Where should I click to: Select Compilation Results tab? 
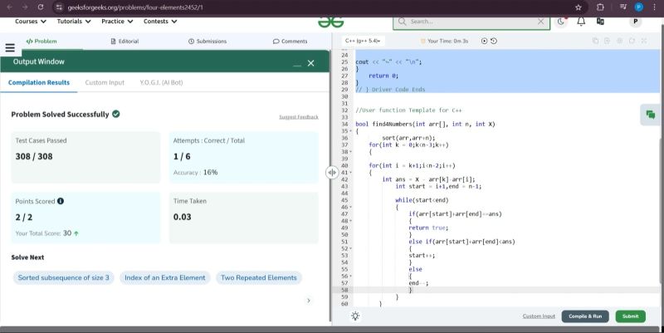(x=39, y=82)
